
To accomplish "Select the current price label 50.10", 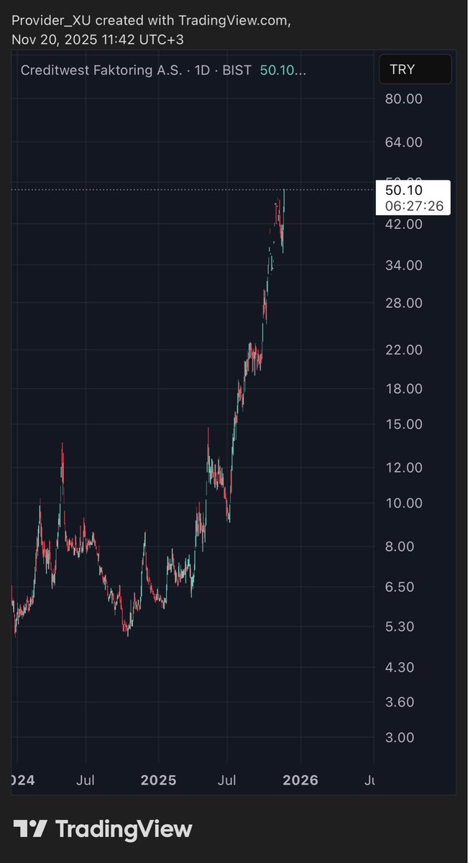I will coord(404,190).
